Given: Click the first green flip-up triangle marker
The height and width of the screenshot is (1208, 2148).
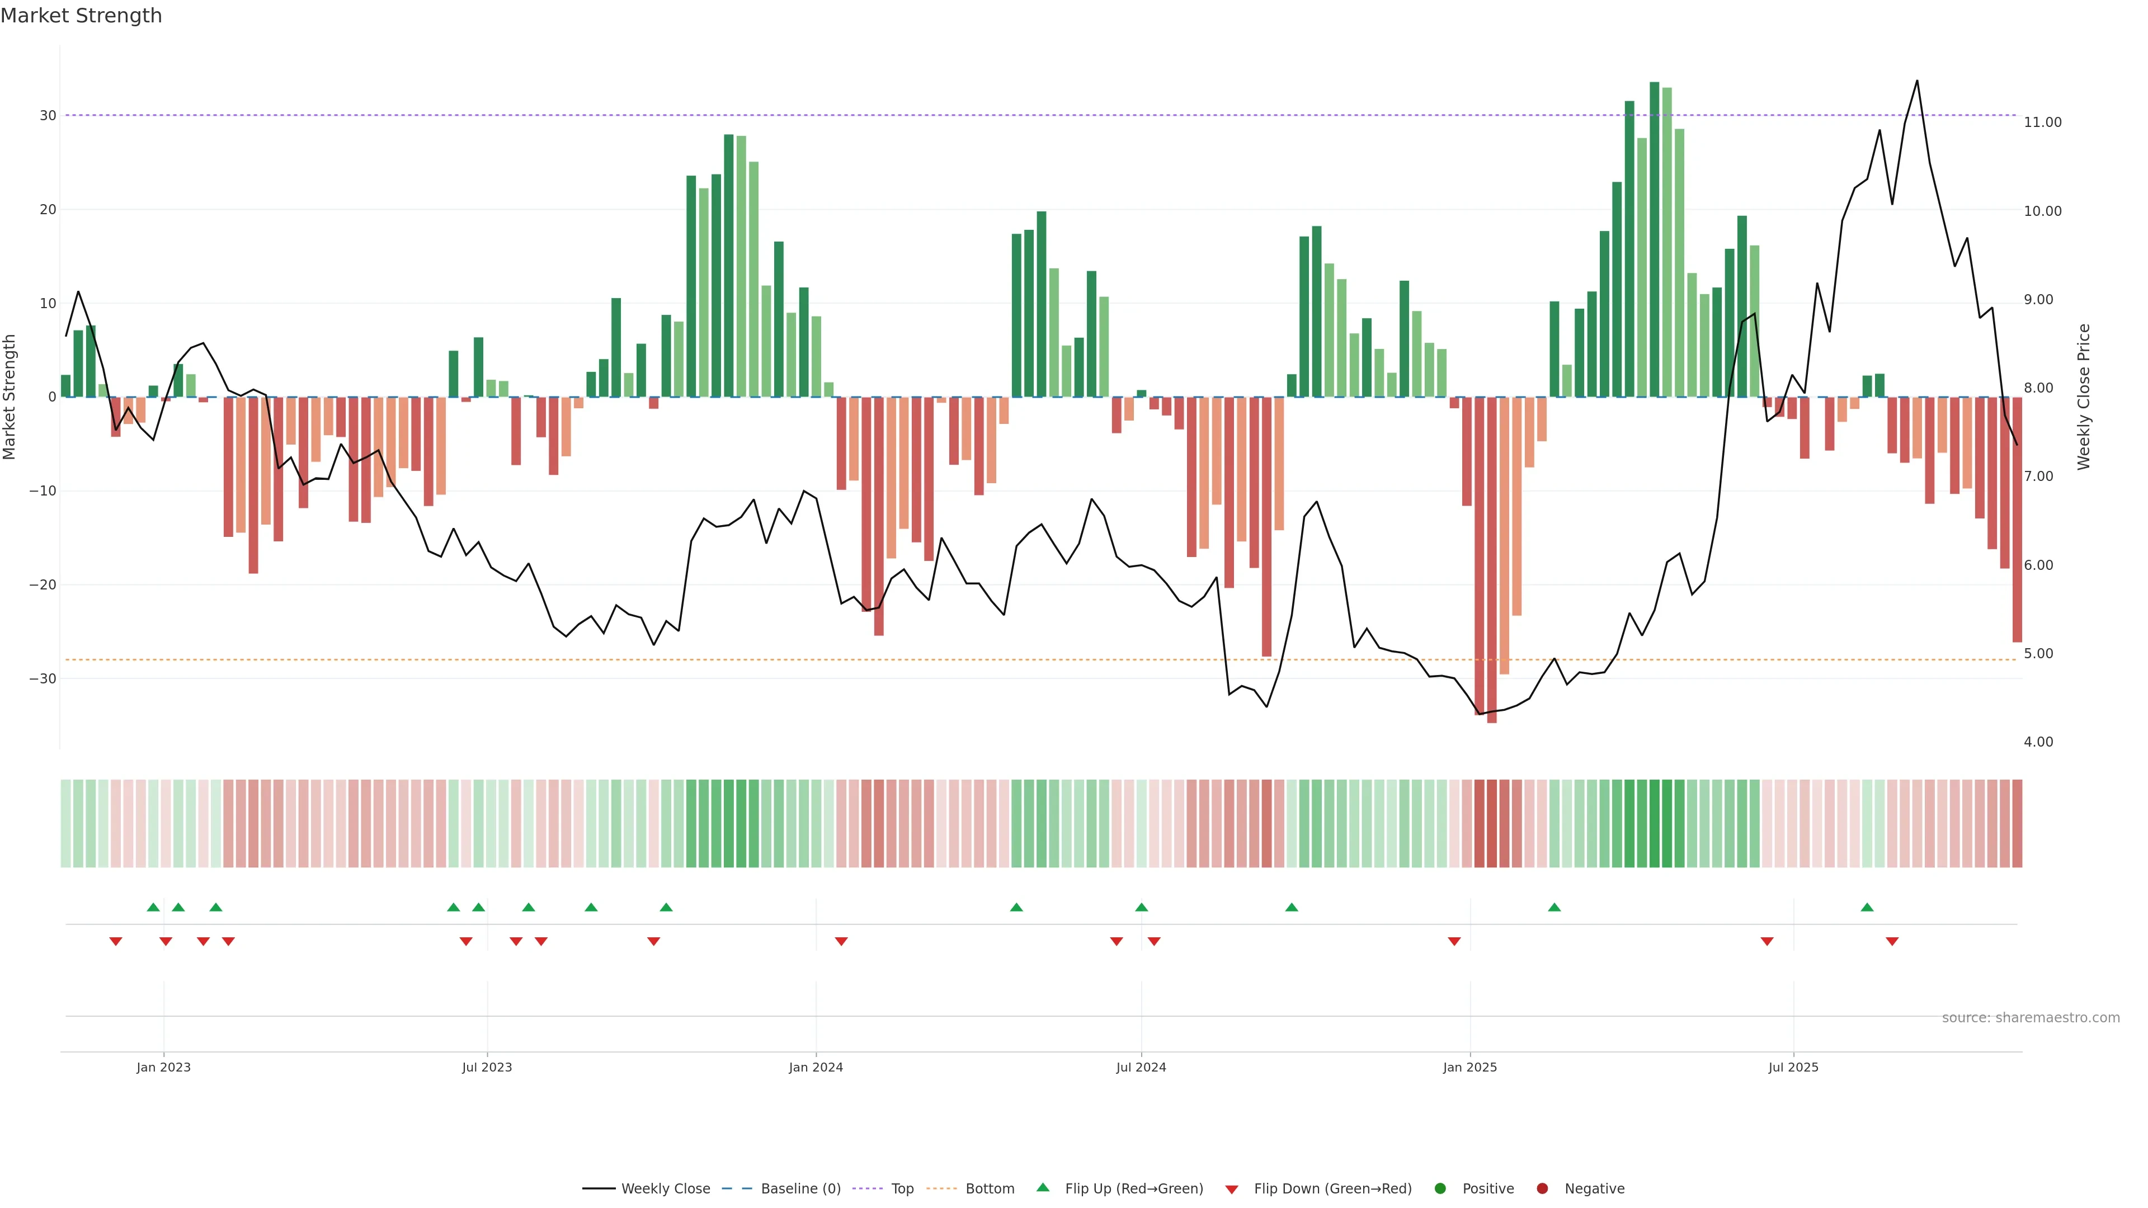Looking at the screenshot, I should pos(153,907).
